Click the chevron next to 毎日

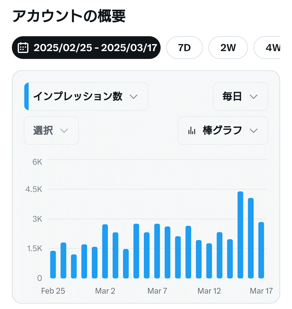click(x=253, y=97)
